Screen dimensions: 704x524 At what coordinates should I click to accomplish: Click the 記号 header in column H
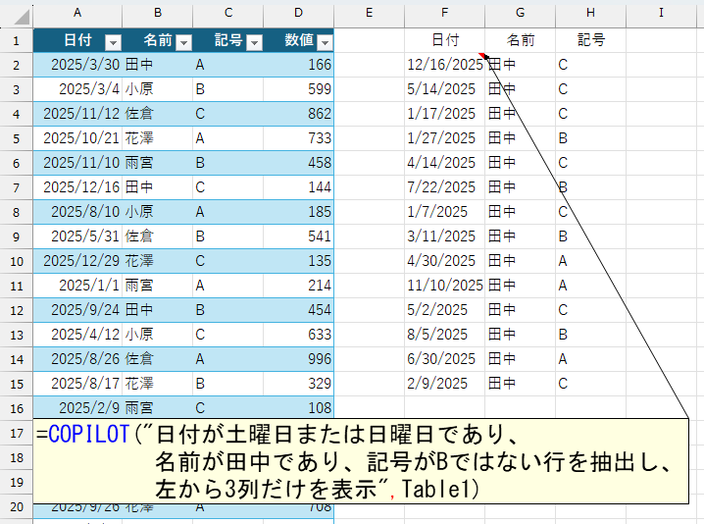click(590, 40)
